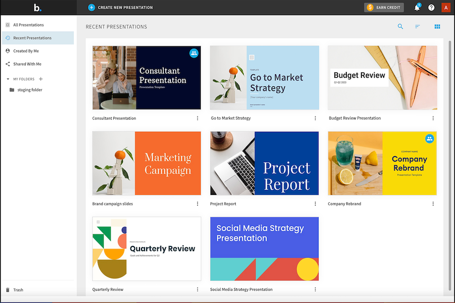Open the Go to Market Strategy thumbnail

[264, 78]
